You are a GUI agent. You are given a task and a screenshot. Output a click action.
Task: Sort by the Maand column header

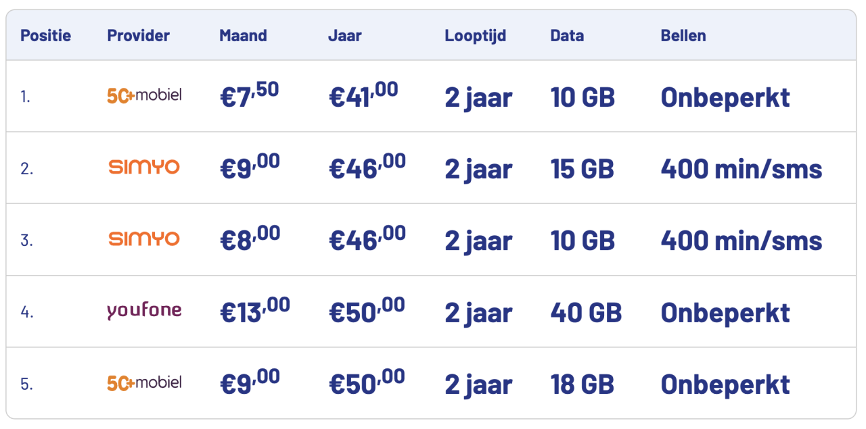tap(243, 35)
